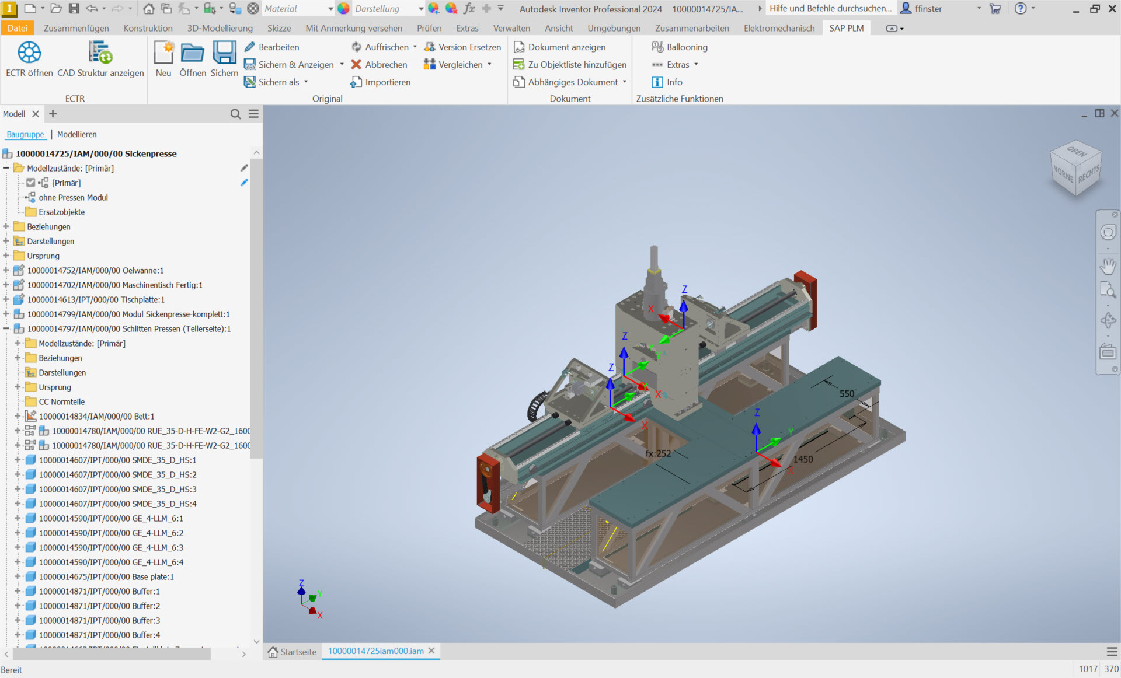Expand the Oelwanne:1 assembly node
Viewport: 1121px width, 678px height.
tap(6, 271)
